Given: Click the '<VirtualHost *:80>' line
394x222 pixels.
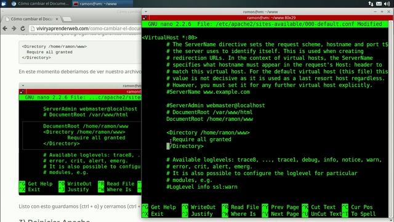Looking at the screenshot, I should (x=170, y=38).
